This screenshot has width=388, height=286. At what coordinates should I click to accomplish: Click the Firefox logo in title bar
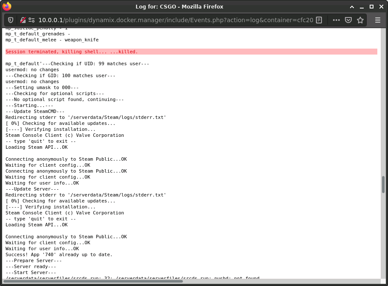click(7, 6)
